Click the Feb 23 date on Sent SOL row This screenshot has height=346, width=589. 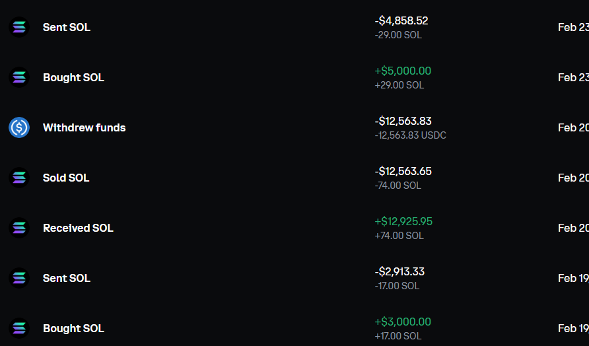coord(572,27)
